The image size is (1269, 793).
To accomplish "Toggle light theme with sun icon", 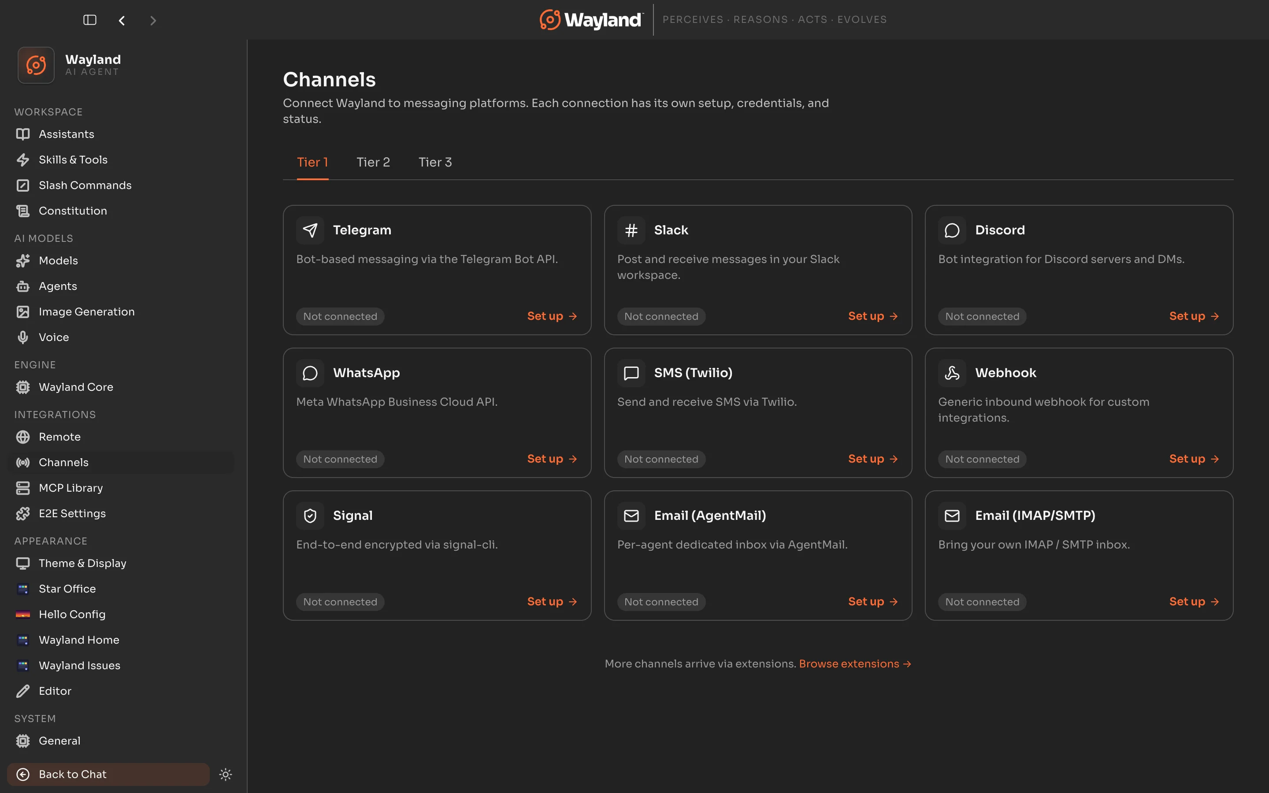I will (x=226, y=774).
